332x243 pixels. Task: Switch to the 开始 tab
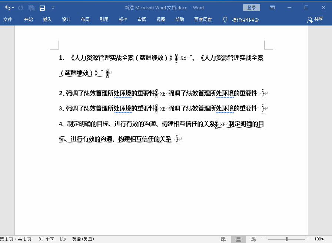29,20
